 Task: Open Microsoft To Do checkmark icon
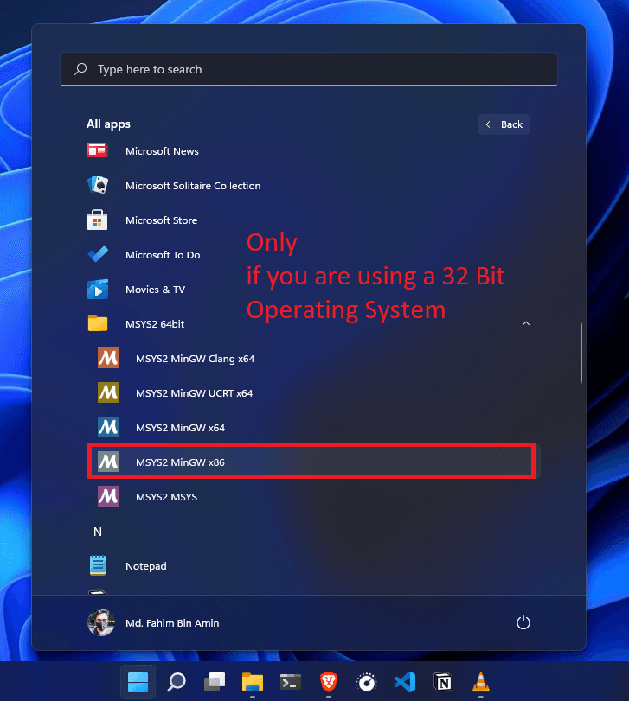coord(98,254)
